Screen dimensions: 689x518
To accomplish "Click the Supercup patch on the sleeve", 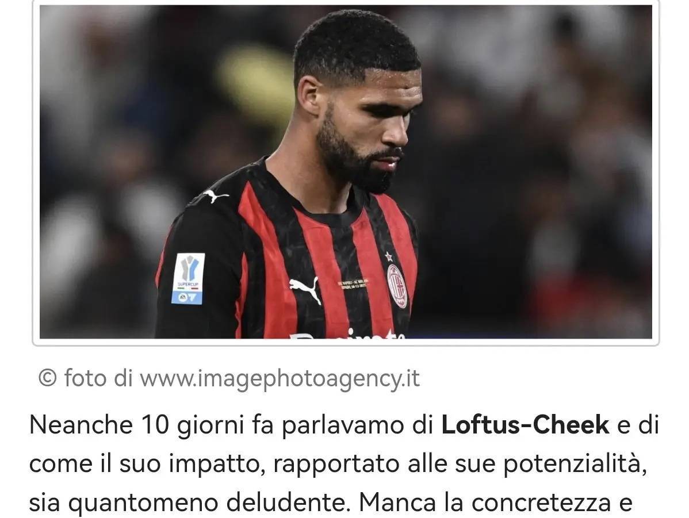I will pos(187,279).
